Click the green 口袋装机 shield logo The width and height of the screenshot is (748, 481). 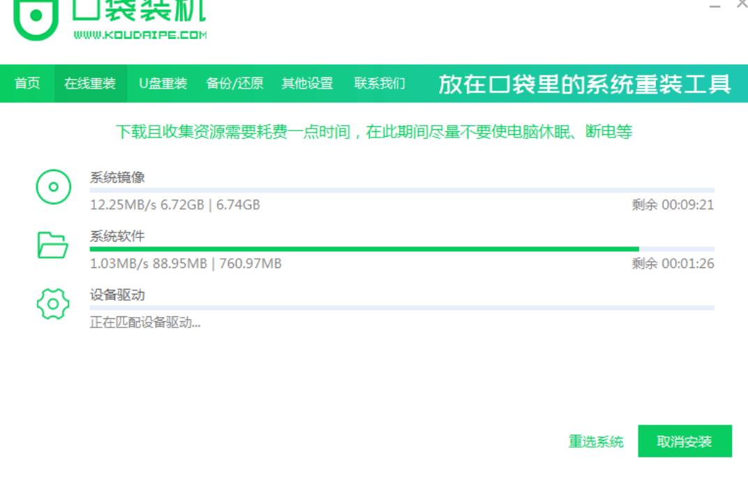35,20
